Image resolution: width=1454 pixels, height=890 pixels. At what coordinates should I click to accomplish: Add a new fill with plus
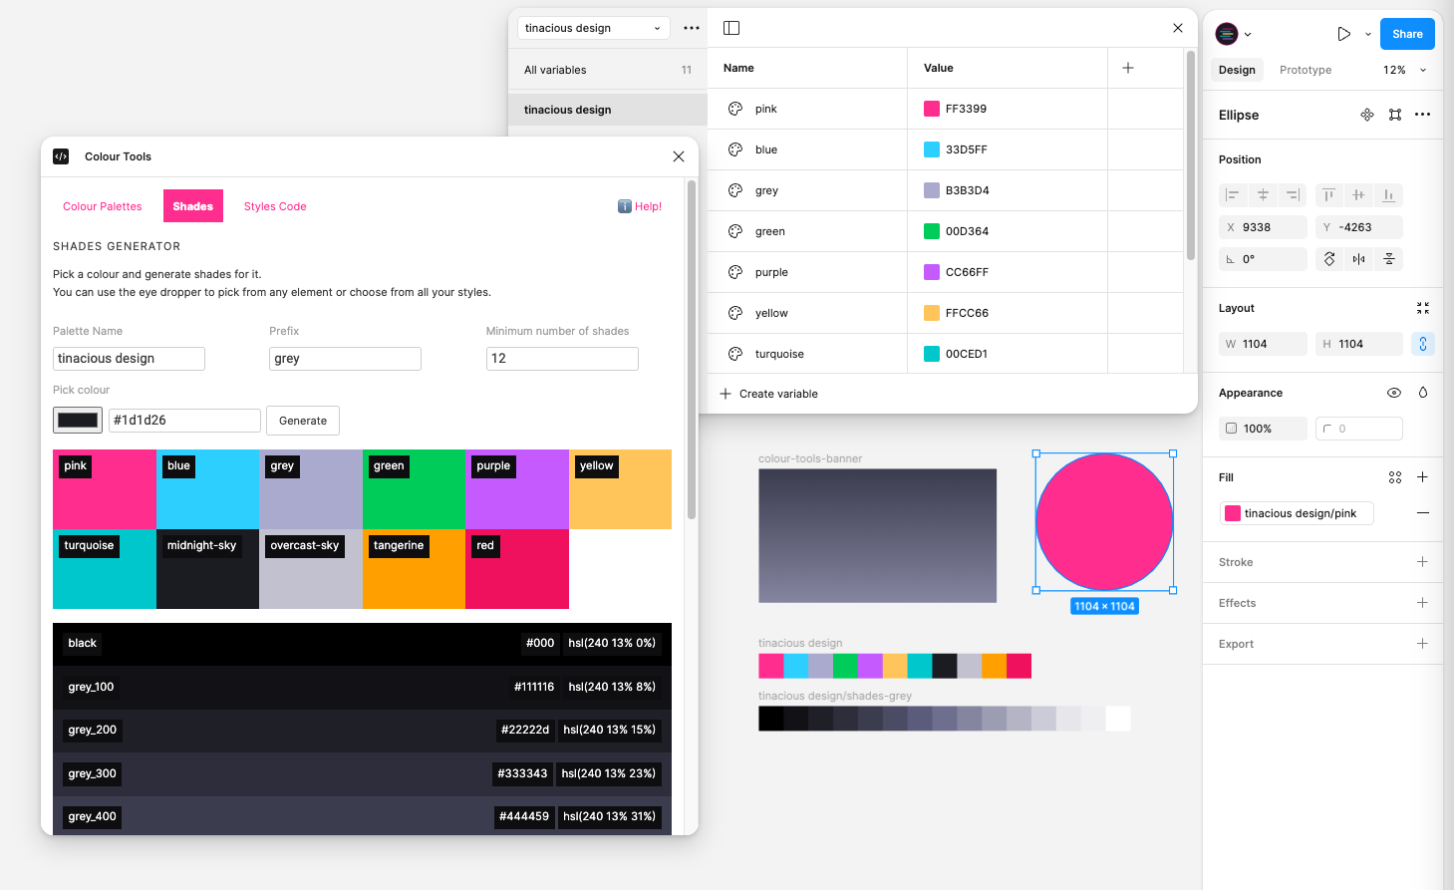coord(1423,477)
